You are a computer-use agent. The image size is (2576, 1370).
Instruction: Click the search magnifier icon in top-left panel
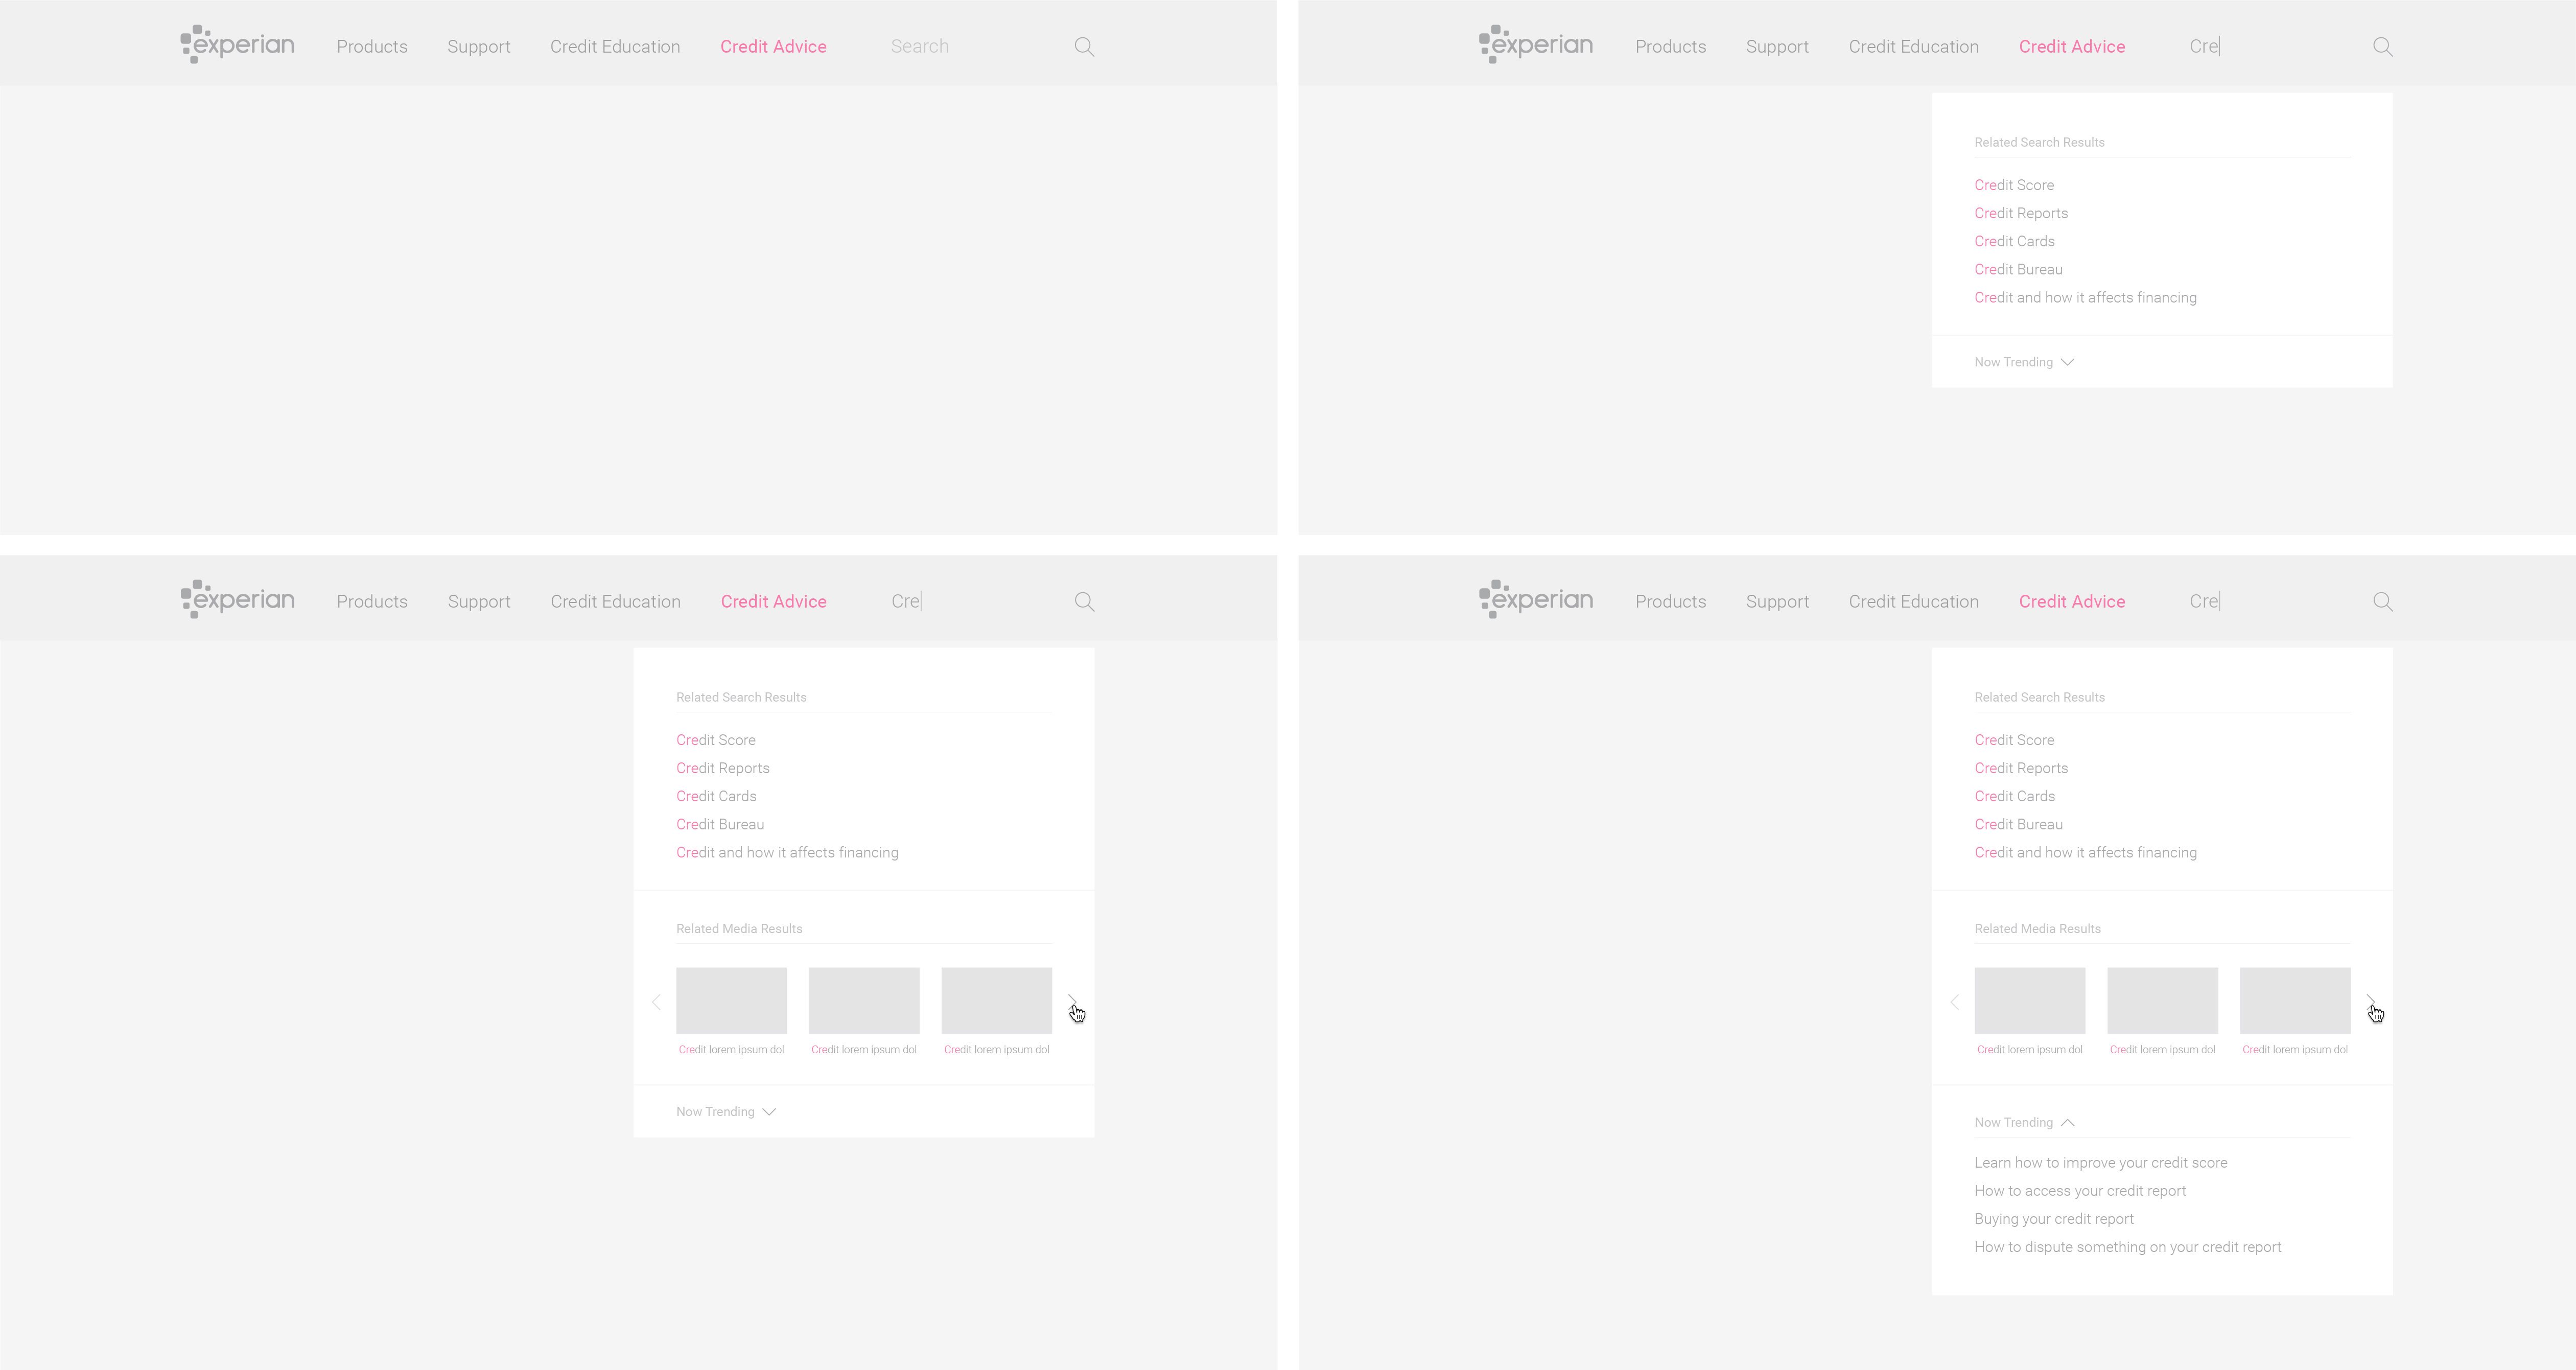point(1084,47)
